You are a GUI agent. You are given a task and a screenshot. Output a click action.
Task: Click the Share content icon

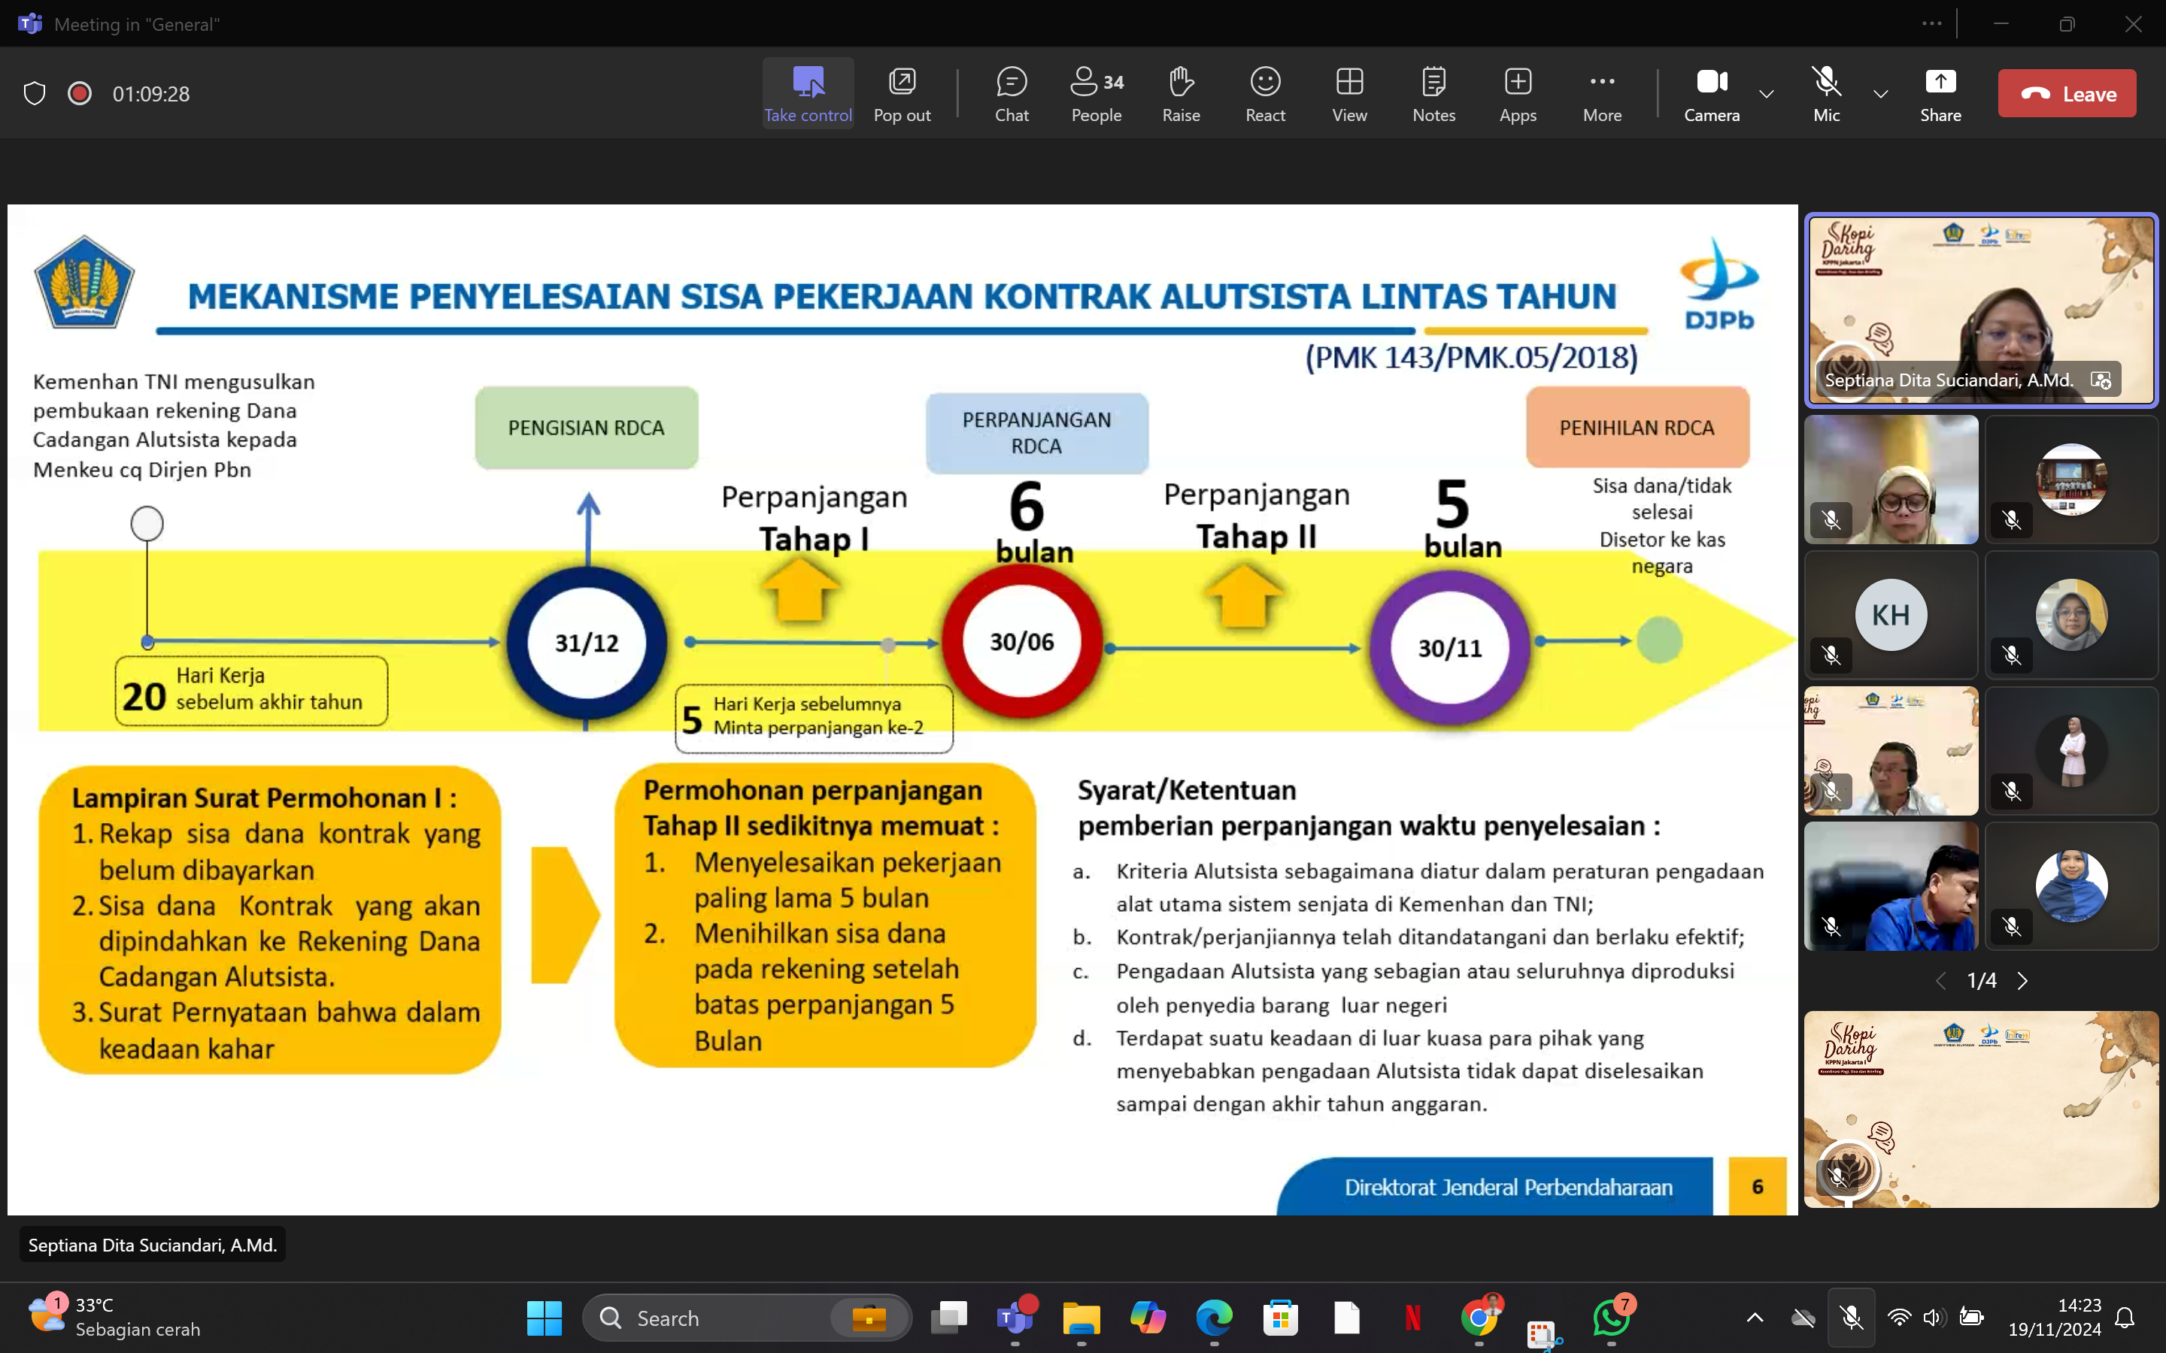1940,93
